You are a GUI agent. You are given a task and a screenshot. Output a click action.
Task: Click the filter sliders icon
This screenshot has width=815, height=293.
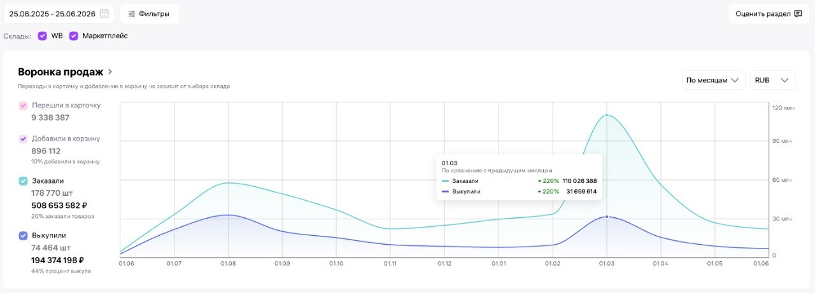(131, 13)
